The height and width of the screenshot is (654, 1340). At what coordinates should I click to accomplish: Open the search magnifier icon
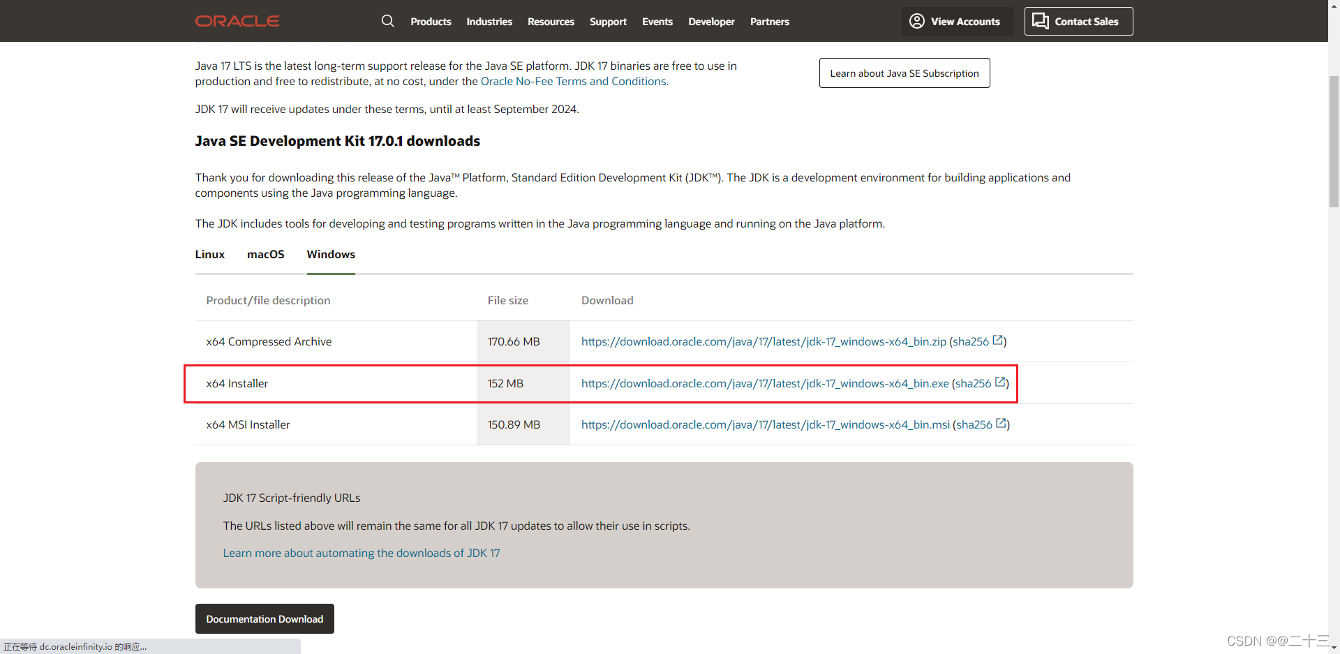click(388, 21)
